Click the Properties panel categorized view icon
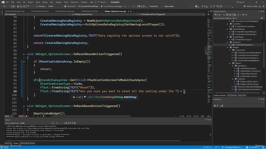 215,106
